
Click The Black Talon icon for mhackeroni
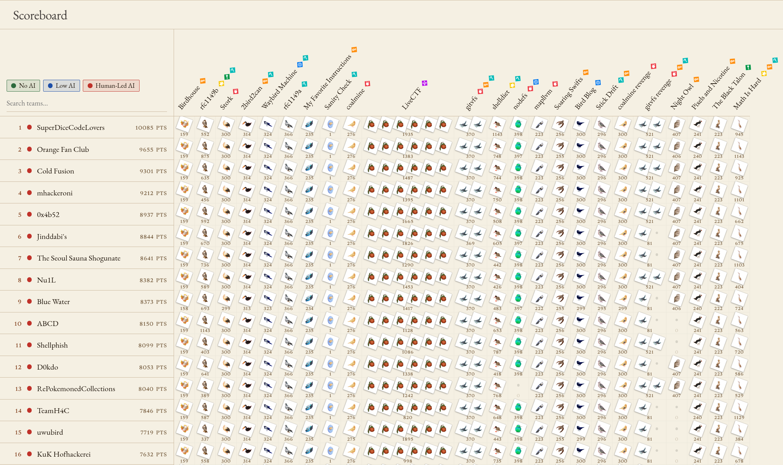click(x=718, y=190)
